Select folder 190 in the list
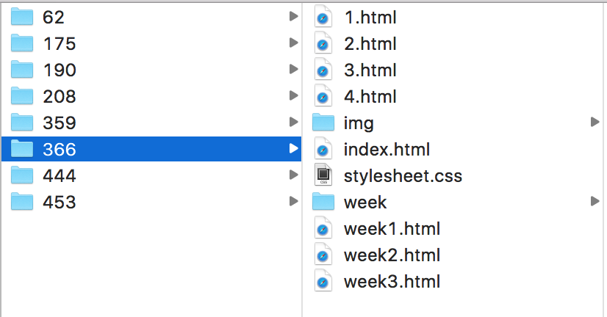 click(x=151, y=70)
